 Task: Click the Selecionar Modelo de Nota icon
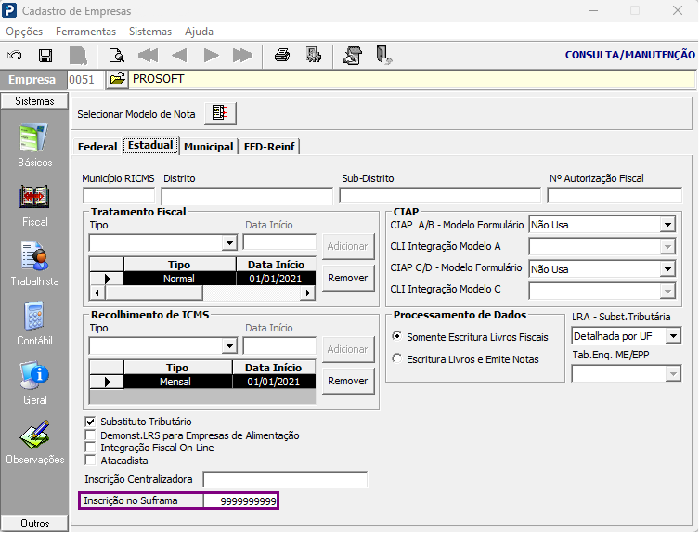coord(220,113)
